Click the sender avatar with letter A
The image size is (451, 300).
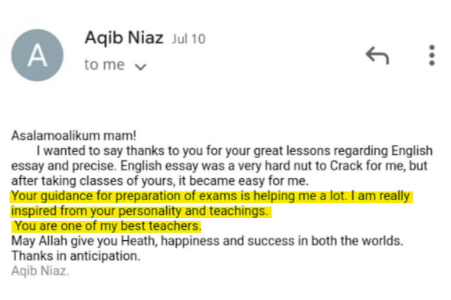tap(37, 55)
